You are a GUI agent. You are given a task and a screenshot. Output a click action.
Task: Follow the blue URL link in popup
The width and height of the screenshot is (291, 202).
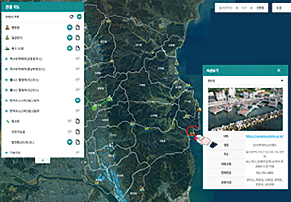264,136
